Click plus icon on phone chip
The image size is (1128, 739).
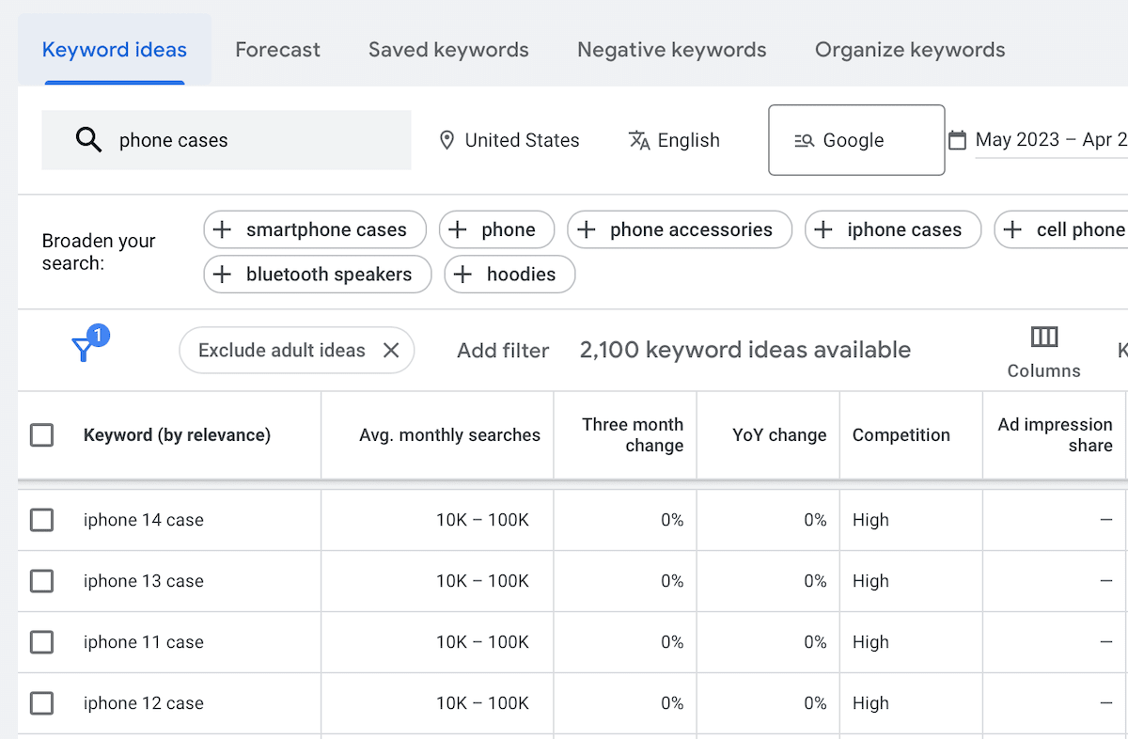[458, 229]
